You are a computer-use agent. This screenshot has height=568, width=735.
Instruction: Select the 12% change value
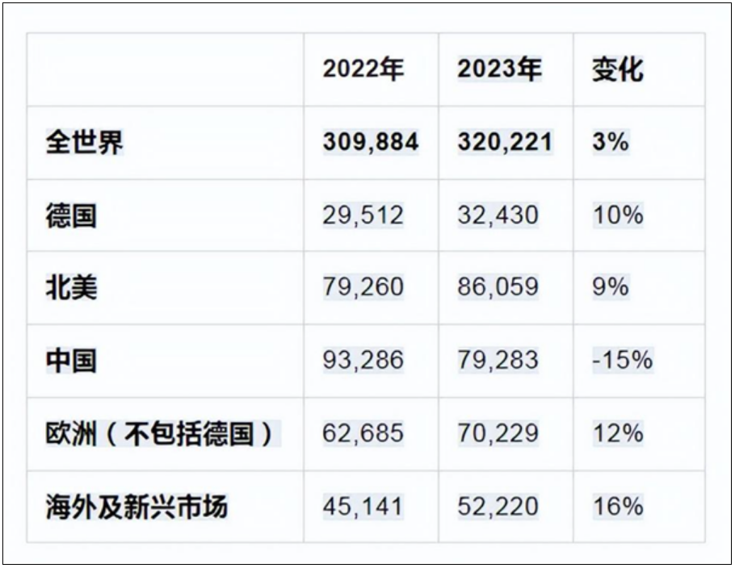click(x=618, y=433)
